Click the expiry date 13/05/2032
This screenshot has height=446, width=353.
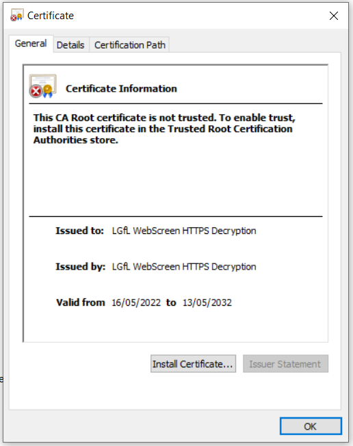tap(207, 302)
